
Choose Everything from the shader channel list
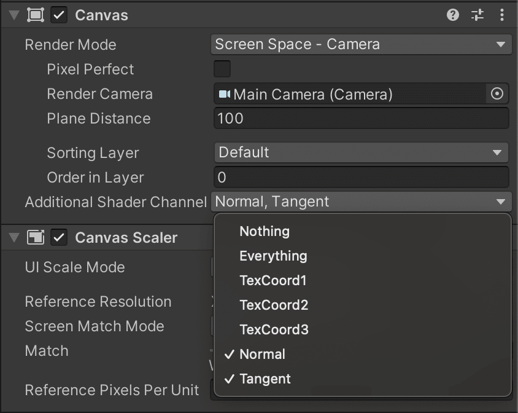click(273, 256)
